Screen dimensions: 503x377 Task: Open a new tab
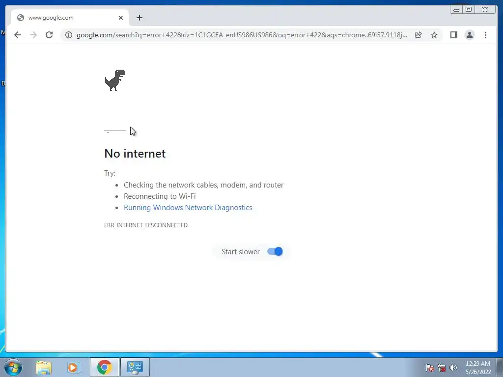coord(139,18)
